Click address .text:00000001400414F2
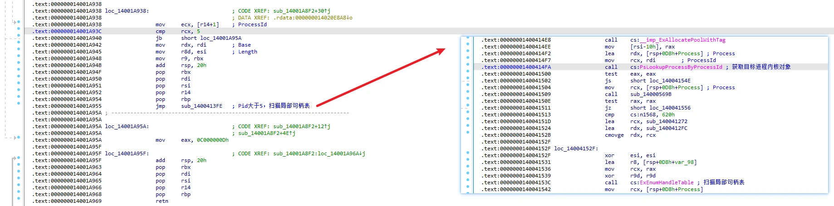 click(x=516, y=53)
